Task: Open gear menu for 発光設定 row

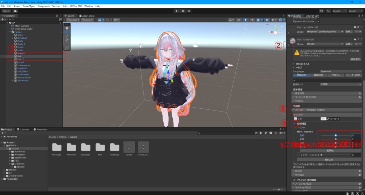Action: (x=360, y=175)
